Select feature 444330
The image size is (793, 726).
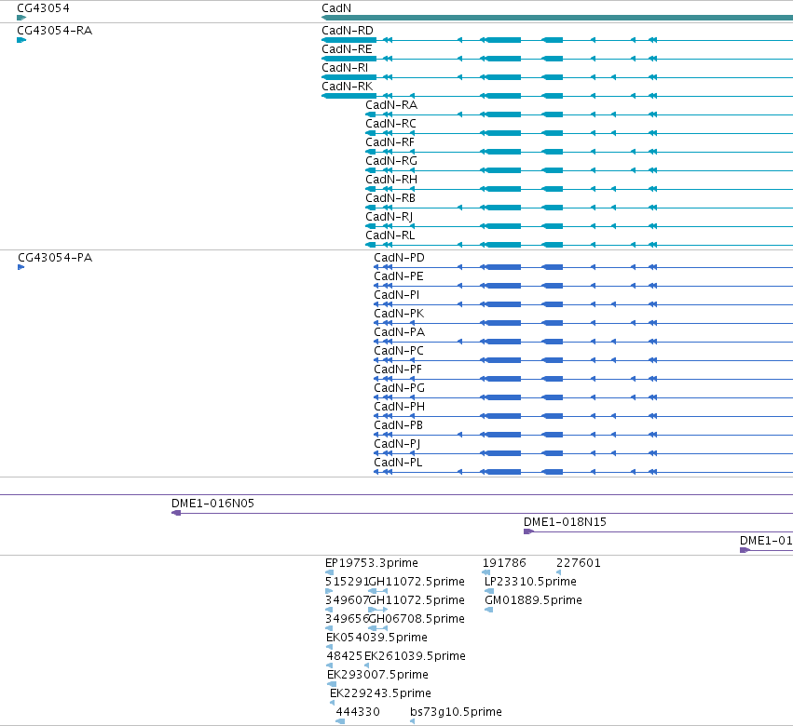click(358, 712)
